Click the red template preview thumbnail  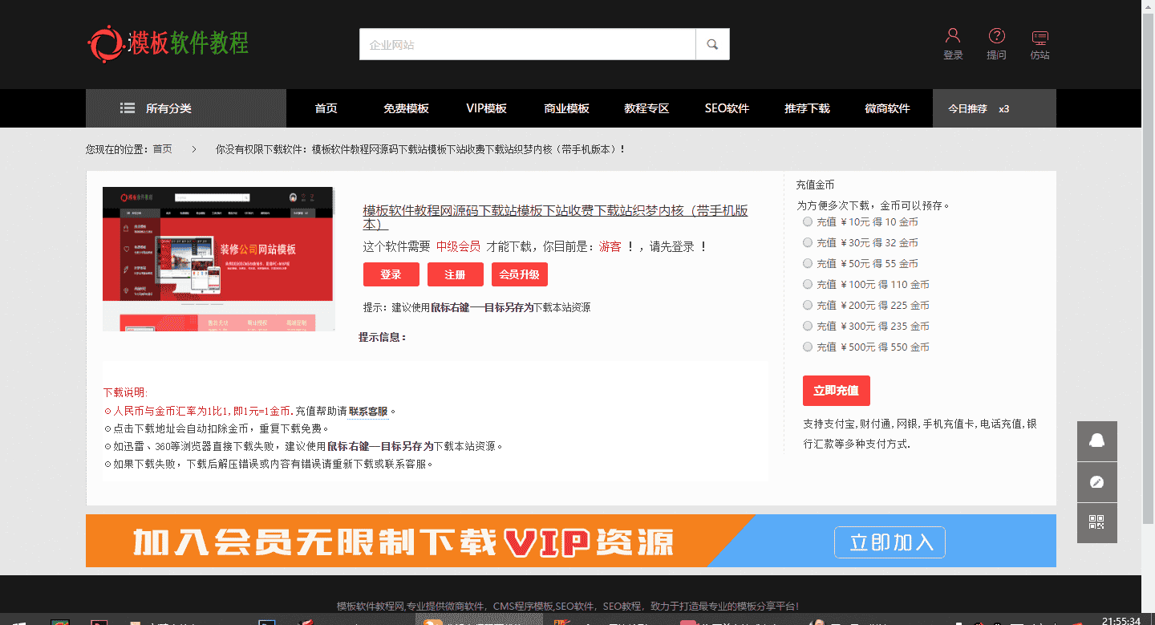[218, 258]
